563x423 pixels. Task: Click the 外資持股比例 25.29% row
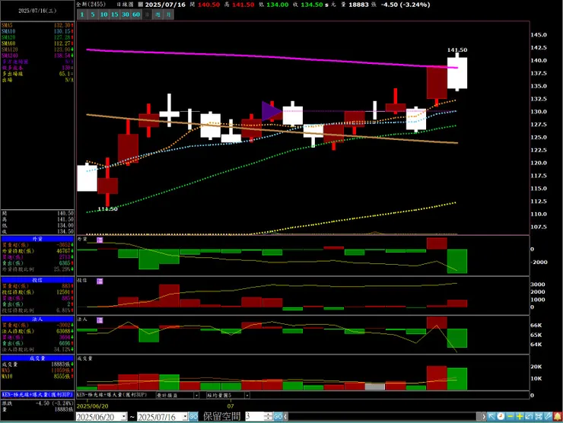pyautogui.click(x=37, y=269)
